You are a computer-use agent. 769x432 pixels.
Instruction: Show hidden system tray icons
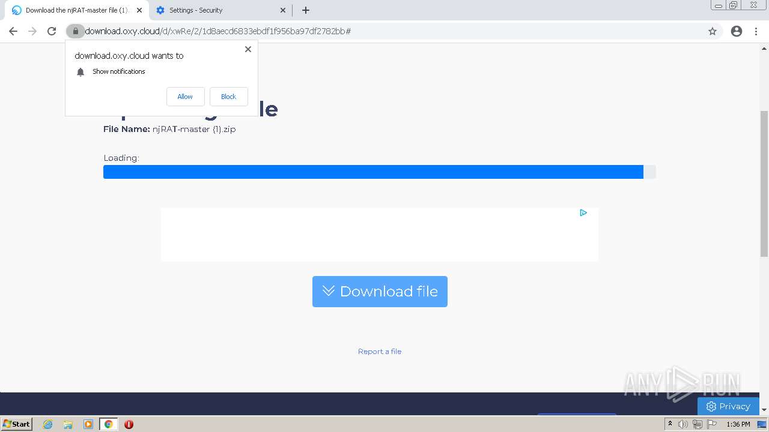click(x=670, y=424)
